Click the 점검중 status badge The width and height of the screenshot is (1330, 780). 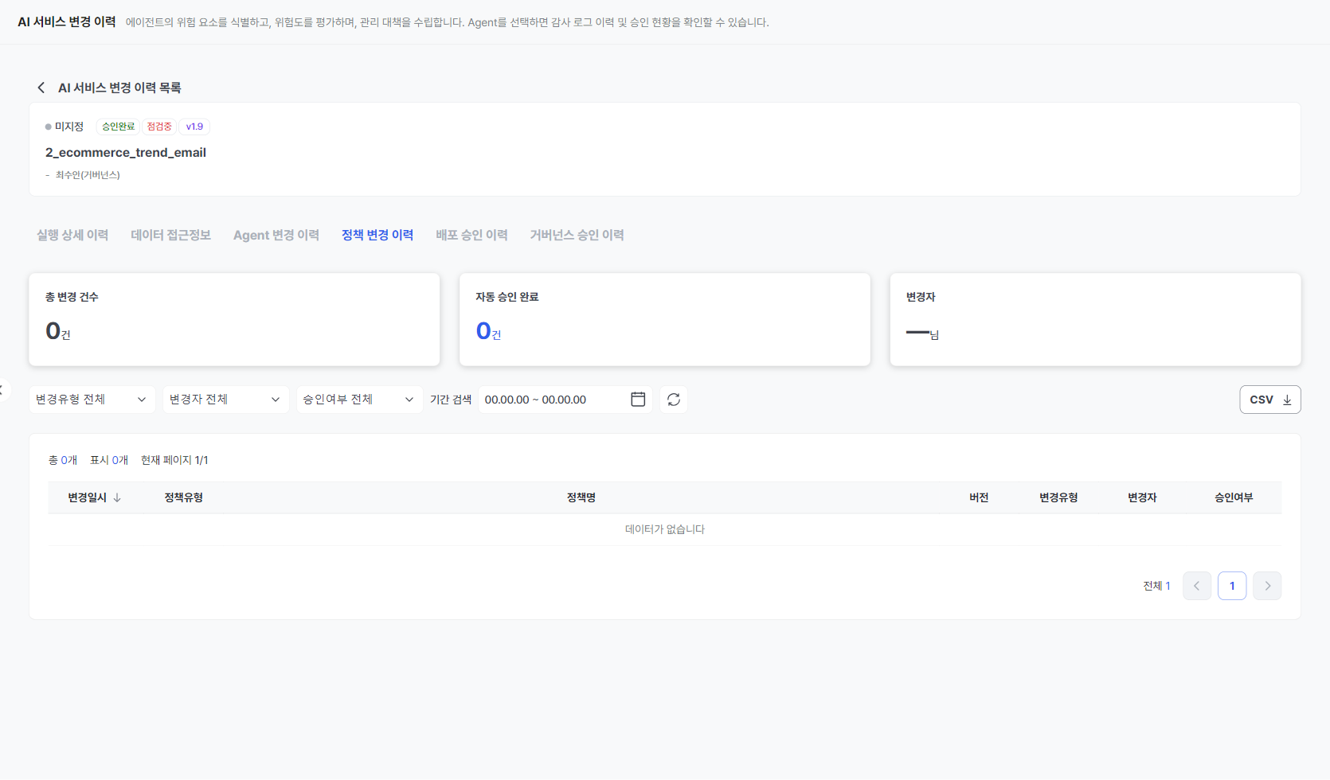coord(159,127)
